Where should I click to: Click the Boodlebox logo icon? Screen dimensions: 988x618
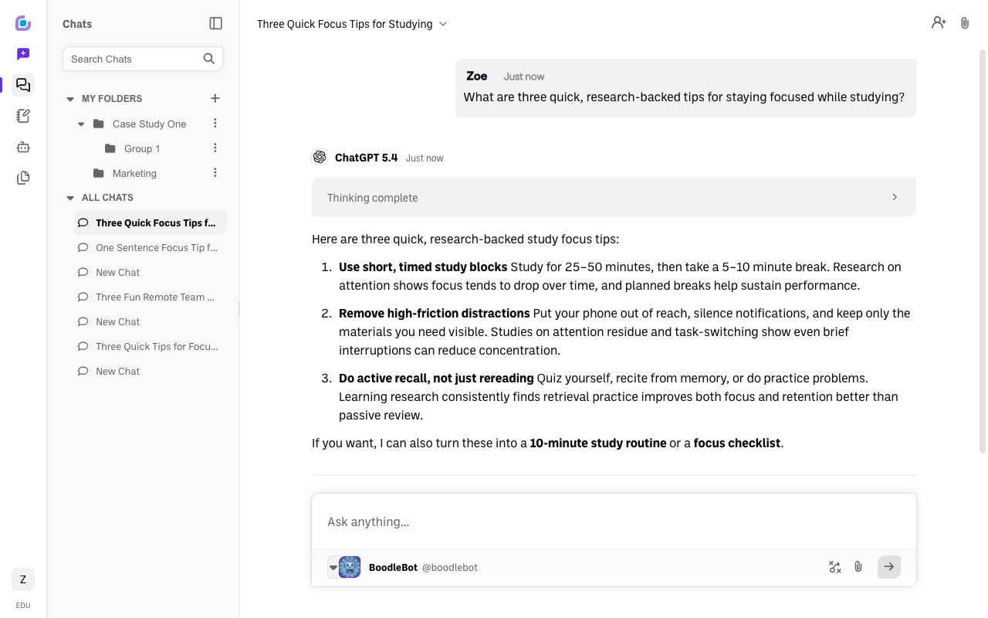tap(23, 23)
